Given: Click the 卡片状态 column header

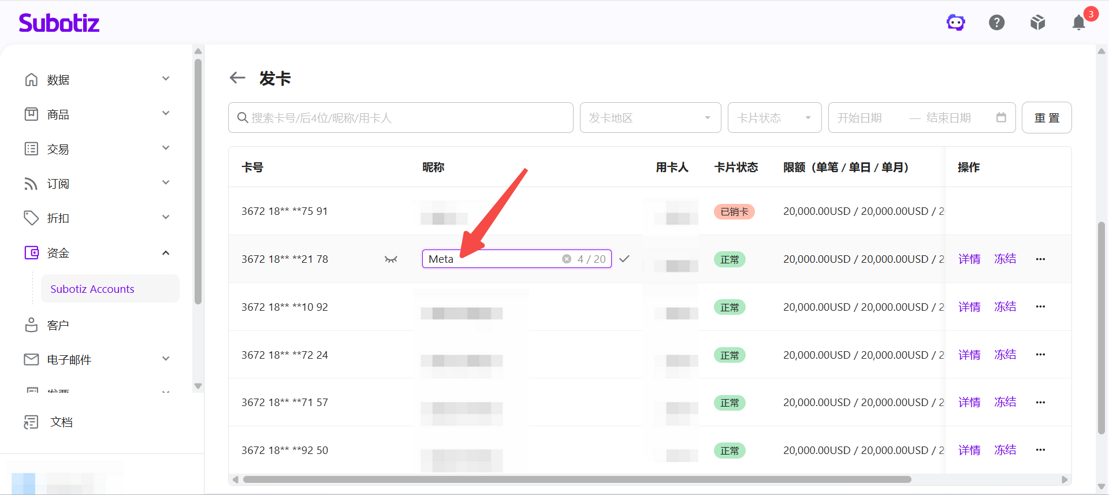Looking at the screenshot, I should 736,167.
